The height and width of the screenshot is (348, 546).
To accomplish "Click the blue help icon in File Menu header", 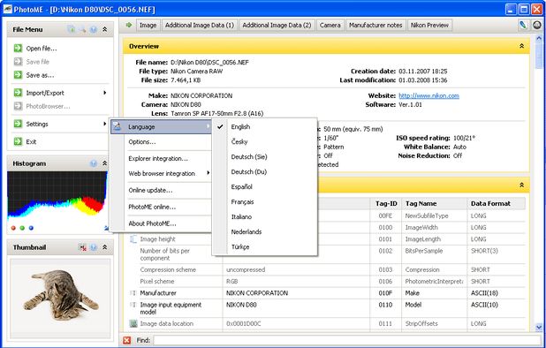I will click(94, 29).
